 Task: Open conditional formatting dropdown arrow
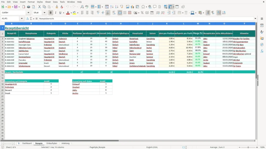click(x=203, y=13)
